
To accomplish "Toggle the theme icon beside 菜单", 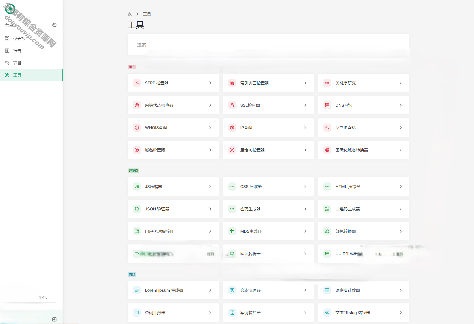I will (54, 25).
